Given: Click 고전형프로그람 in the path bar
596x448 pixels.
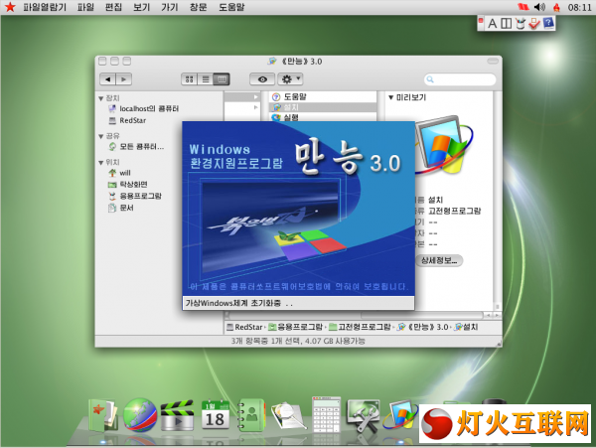Looking at the screenshot, I should pyautogui.click(x=360, y=327).
